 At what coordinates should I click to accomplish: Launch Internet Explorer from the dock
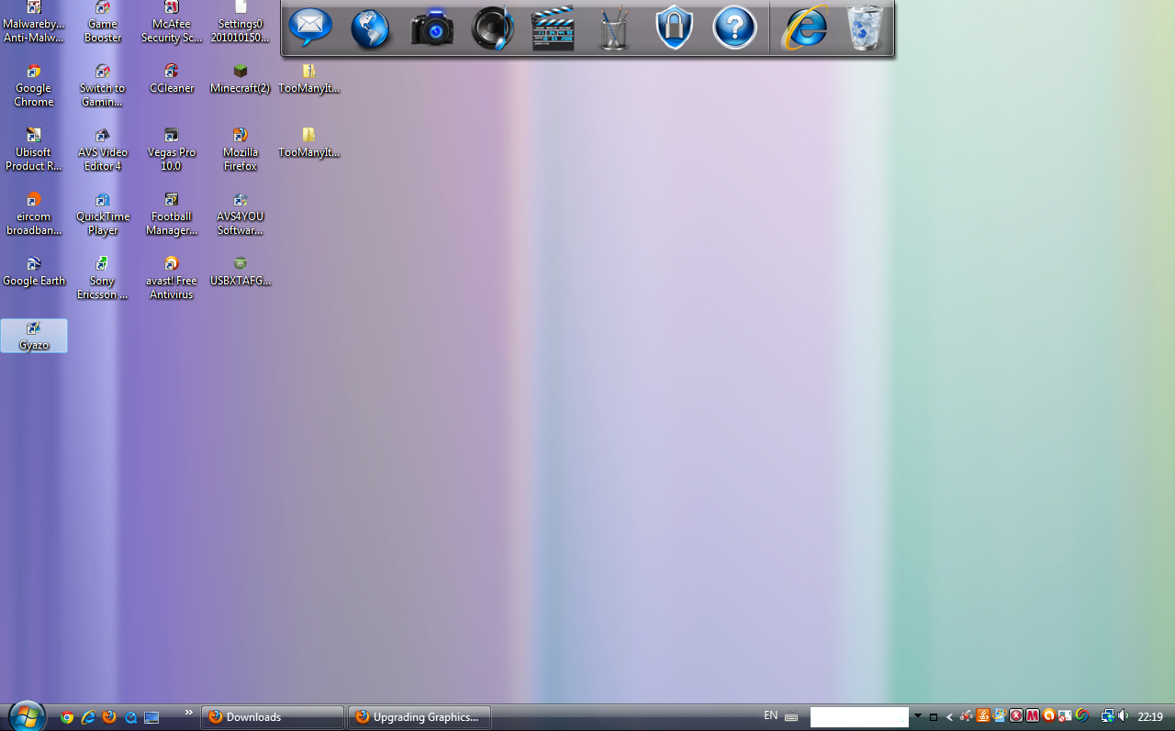(804, 28)
